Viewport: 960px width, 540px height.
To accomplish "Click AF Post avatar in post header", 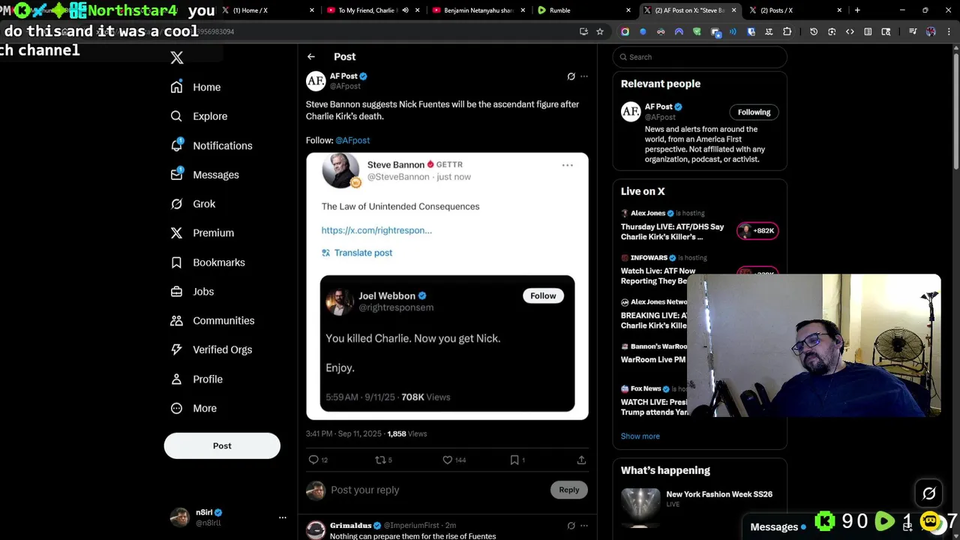I will coord(316,81).
